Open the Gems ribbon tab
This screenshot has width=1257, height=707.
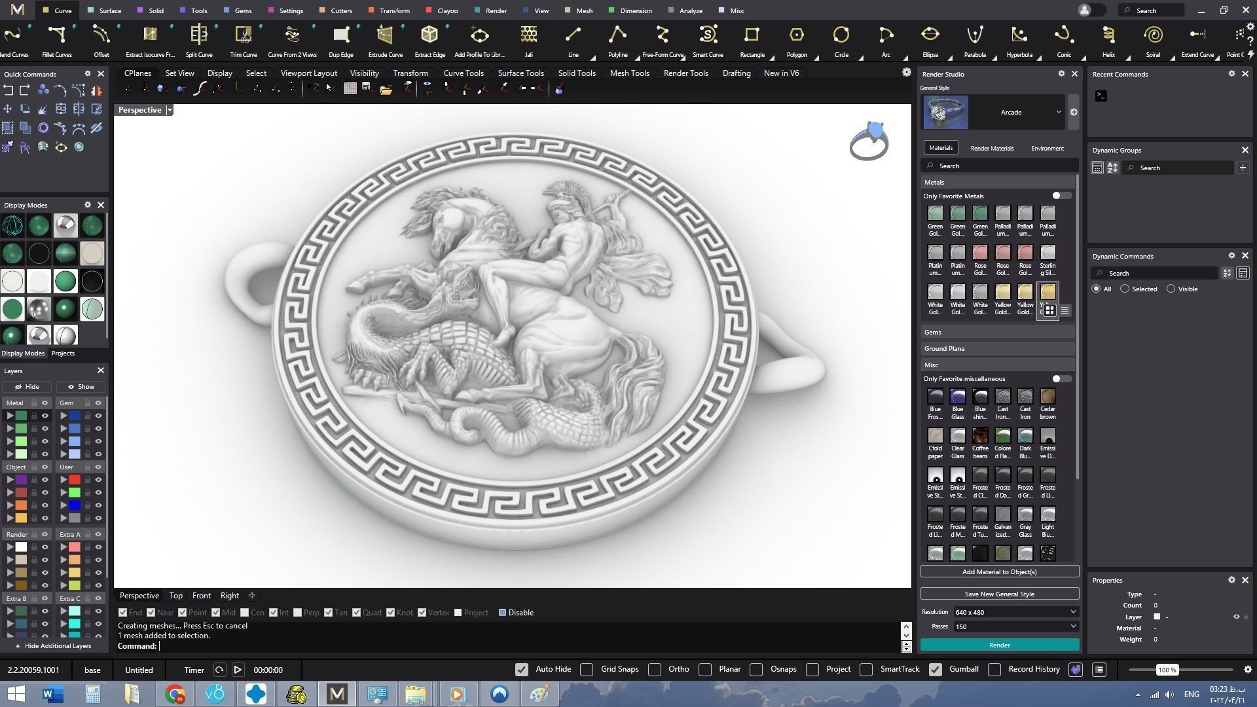point(243,10)
